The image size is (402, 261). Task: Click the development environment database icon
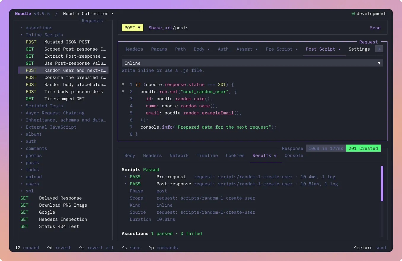pyautogui.click(x=353, y=14)
